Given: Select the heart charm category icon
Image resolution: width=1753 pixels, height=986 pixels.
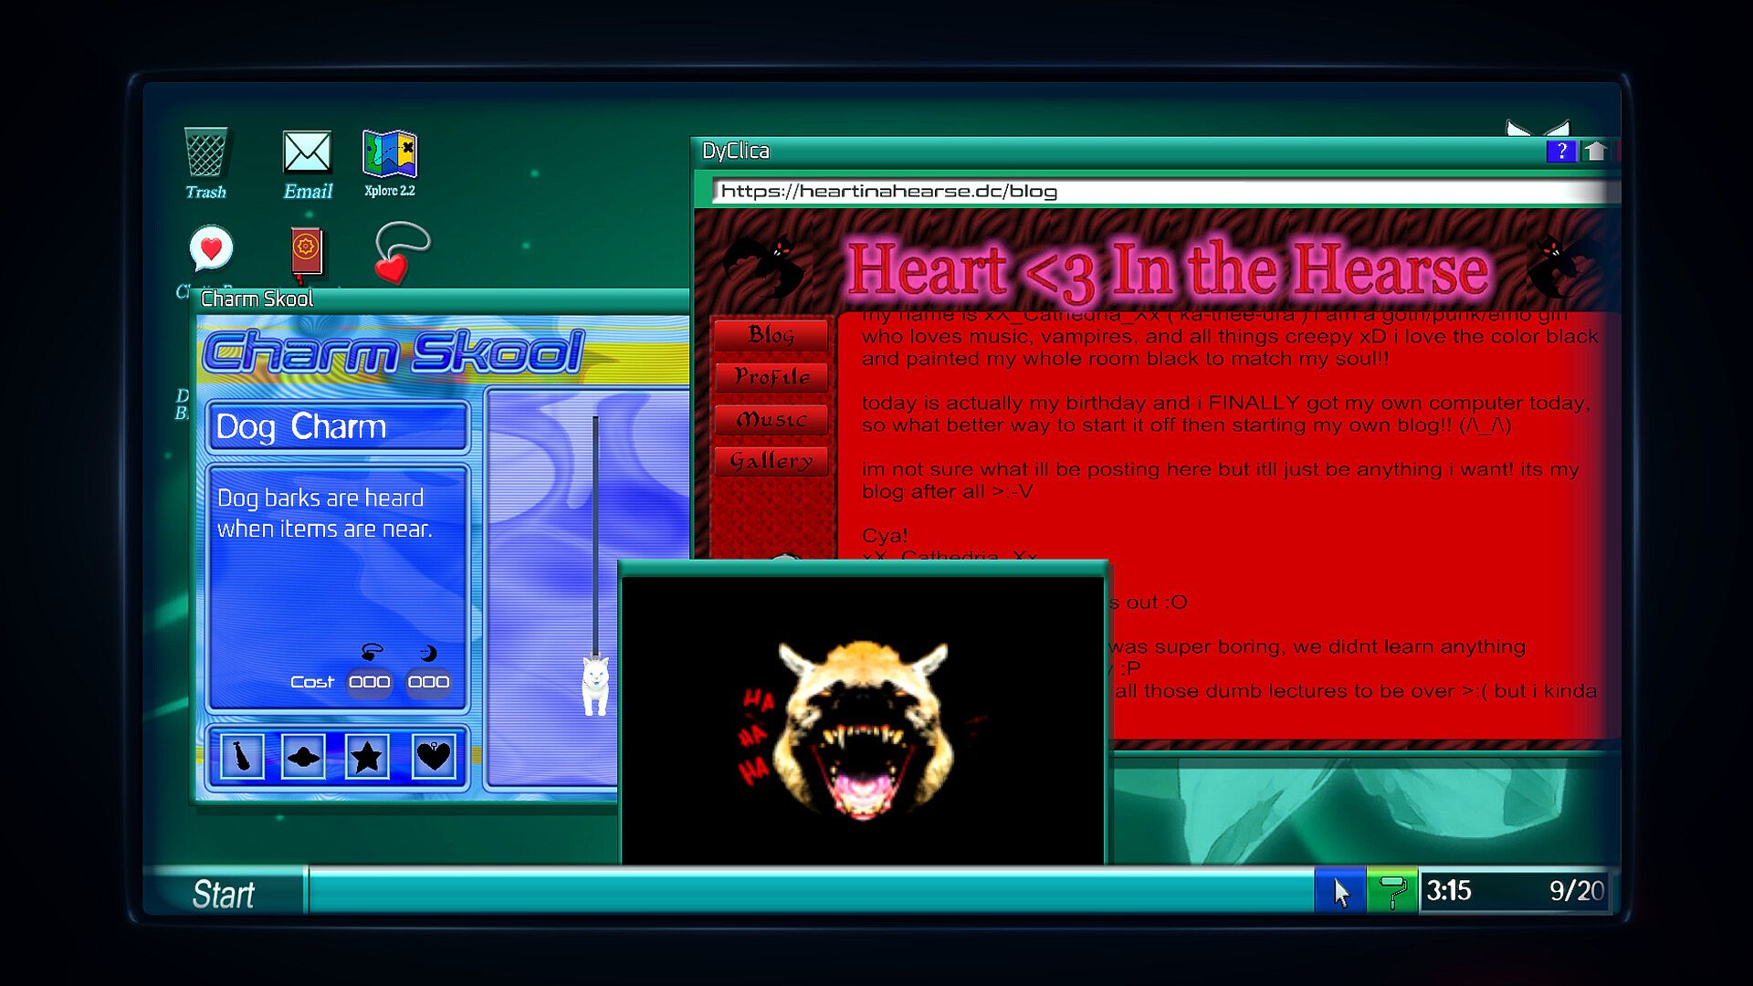Looking at the screenshot, I should [433, 756].
